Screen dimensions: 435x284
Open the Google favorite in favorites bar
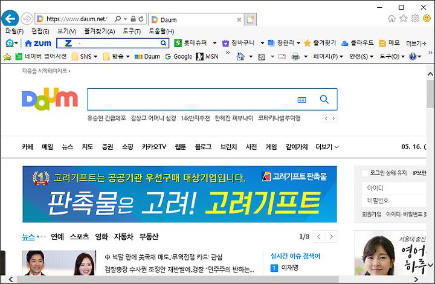pyautogui.click(x=178, y=56)
